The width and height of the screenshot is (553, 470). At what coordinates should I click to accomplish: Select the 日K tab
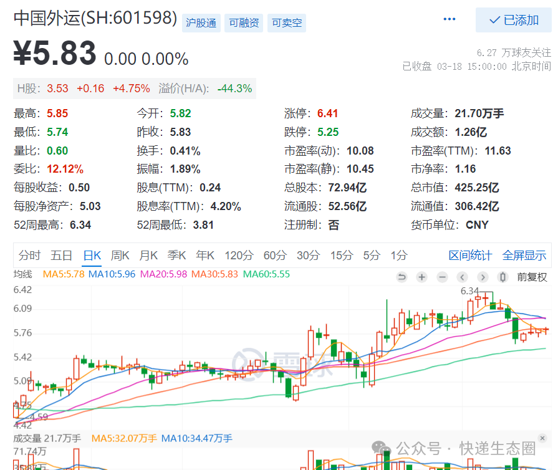pos(92,256)
